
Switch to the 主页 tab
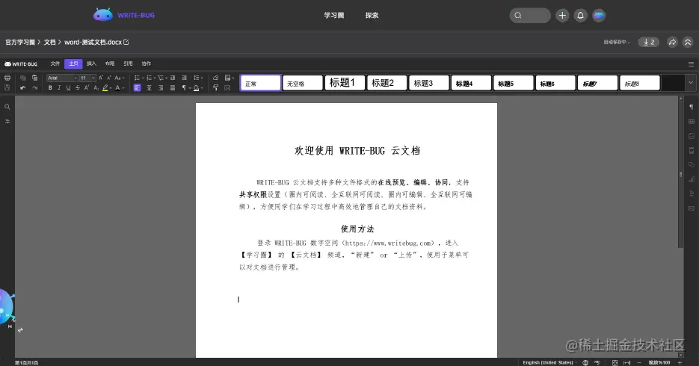pyautogui.click(x=73, y=63)
